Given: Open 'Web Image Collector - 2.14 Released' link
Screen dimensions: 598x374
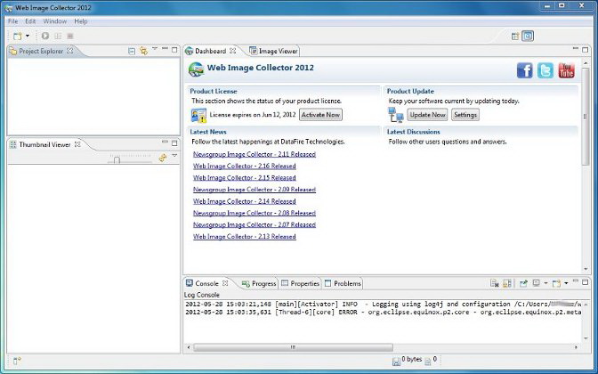Looking at the screenshot, I should [x=245, y=201].
